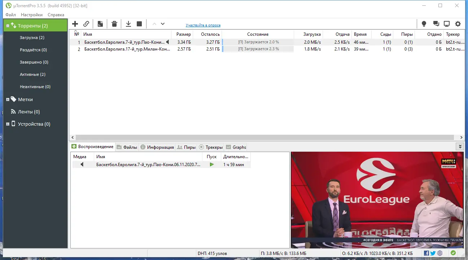Click the horizontal scrollbar under torrent list

tap(253, 138)
